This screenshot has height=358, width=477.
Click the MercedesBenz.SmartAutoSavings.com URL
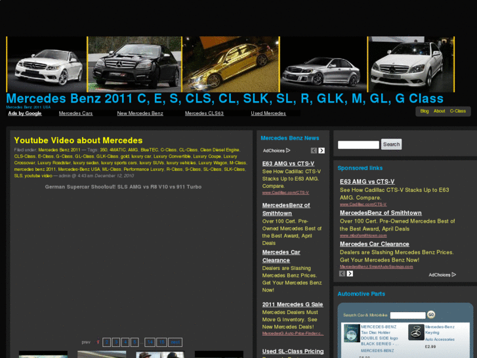[x=377, y=267]
